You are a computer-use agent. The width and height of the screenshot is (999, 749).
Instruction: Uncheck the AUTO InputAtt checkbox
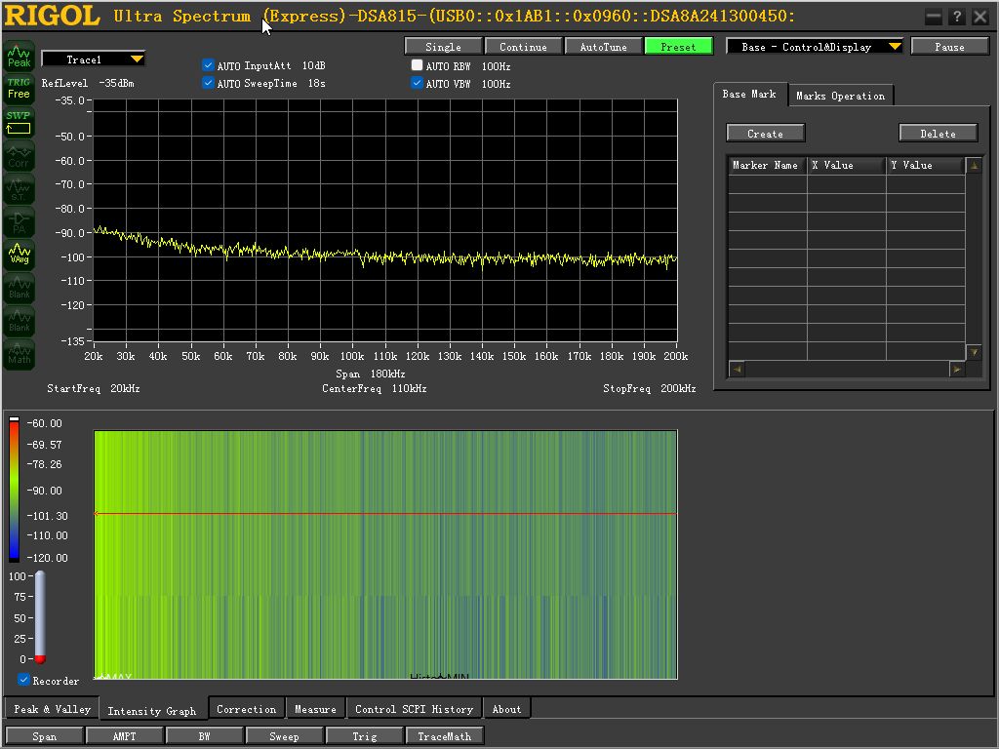[208, 65]
